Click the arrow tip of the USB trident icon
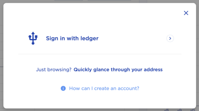This screenshot has width=199, height=111. click(33, 33)
